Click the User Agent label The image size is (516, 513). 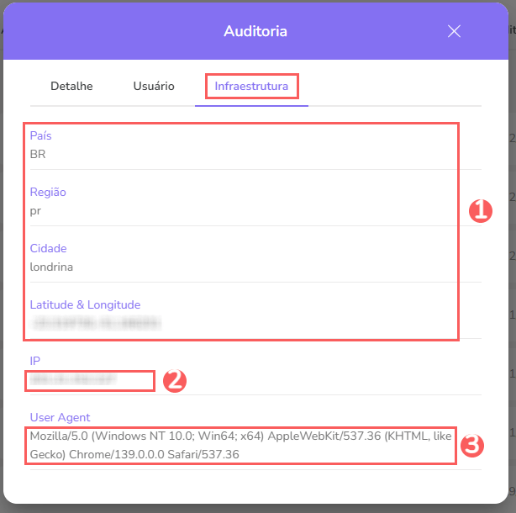point(60,417)
